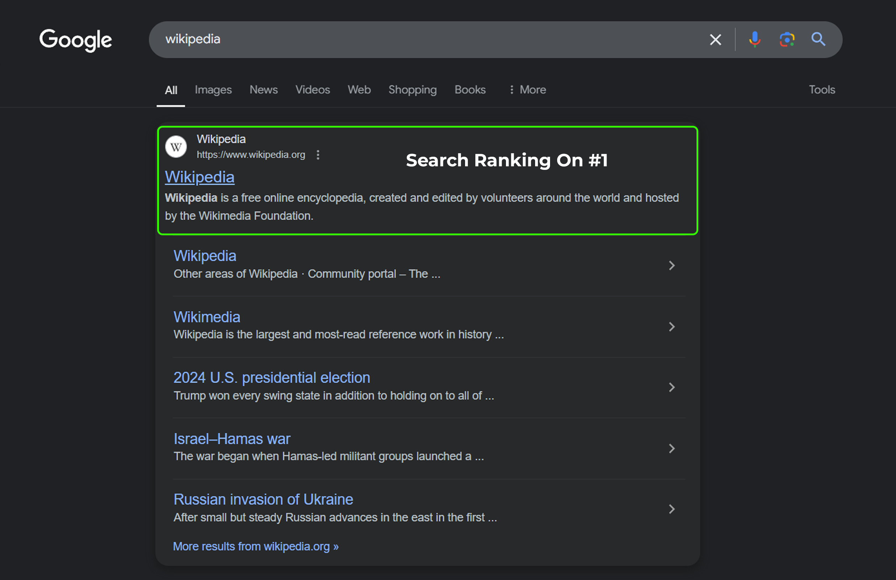Start voice search with microphone icon
This screenshot has height=580, width=896.
754,39
